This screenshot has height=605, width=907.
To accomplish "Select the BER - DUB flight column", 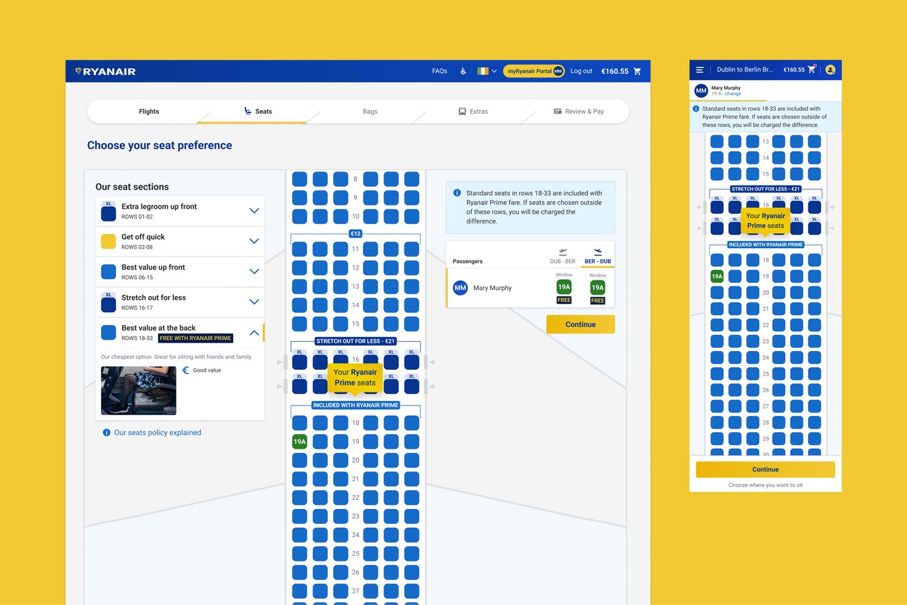I will 597,257.
